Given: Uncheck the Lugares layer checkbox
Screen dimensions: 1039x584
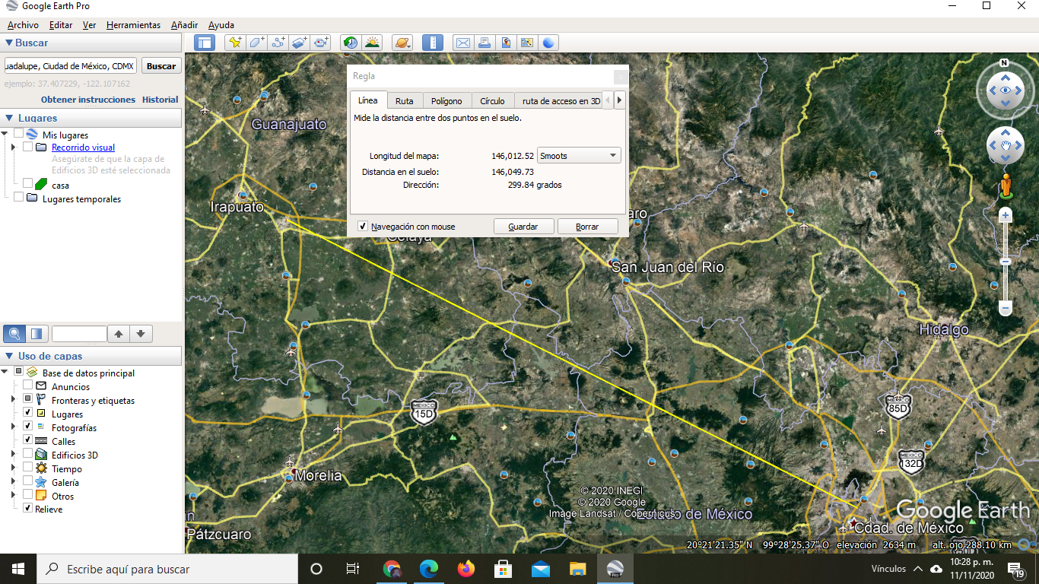Looking at the screenshot, I should click(27, 414).
